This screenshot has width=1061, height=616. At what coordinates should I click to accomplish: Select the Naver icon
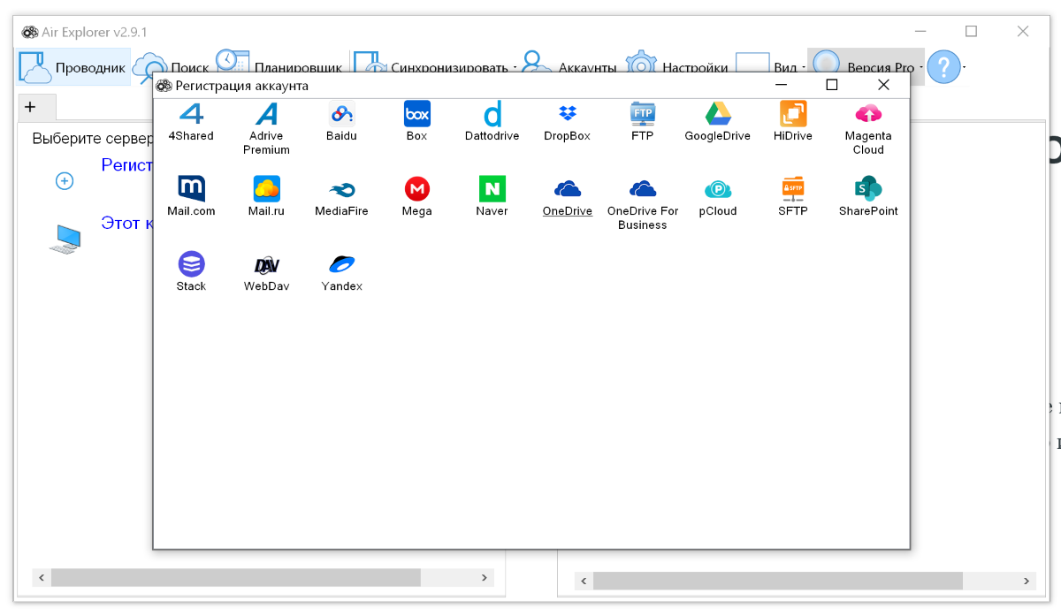(492, 189)
